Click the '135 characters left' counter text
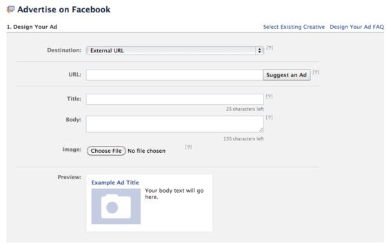Viewport: 391px width, 250px height. point(243,138)
